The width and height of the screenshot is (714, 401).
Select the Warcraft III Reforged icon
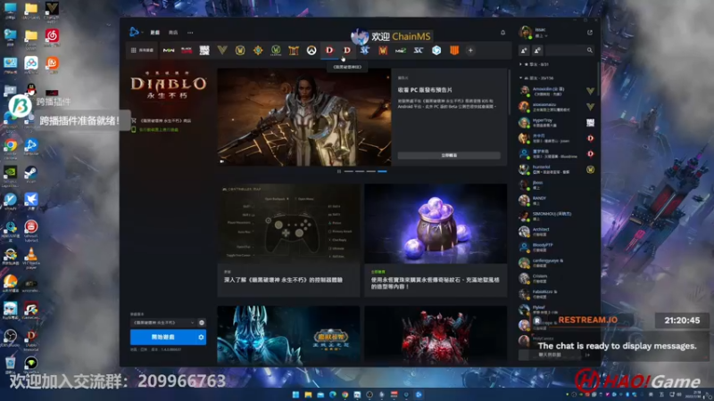(x=383, y=51)
